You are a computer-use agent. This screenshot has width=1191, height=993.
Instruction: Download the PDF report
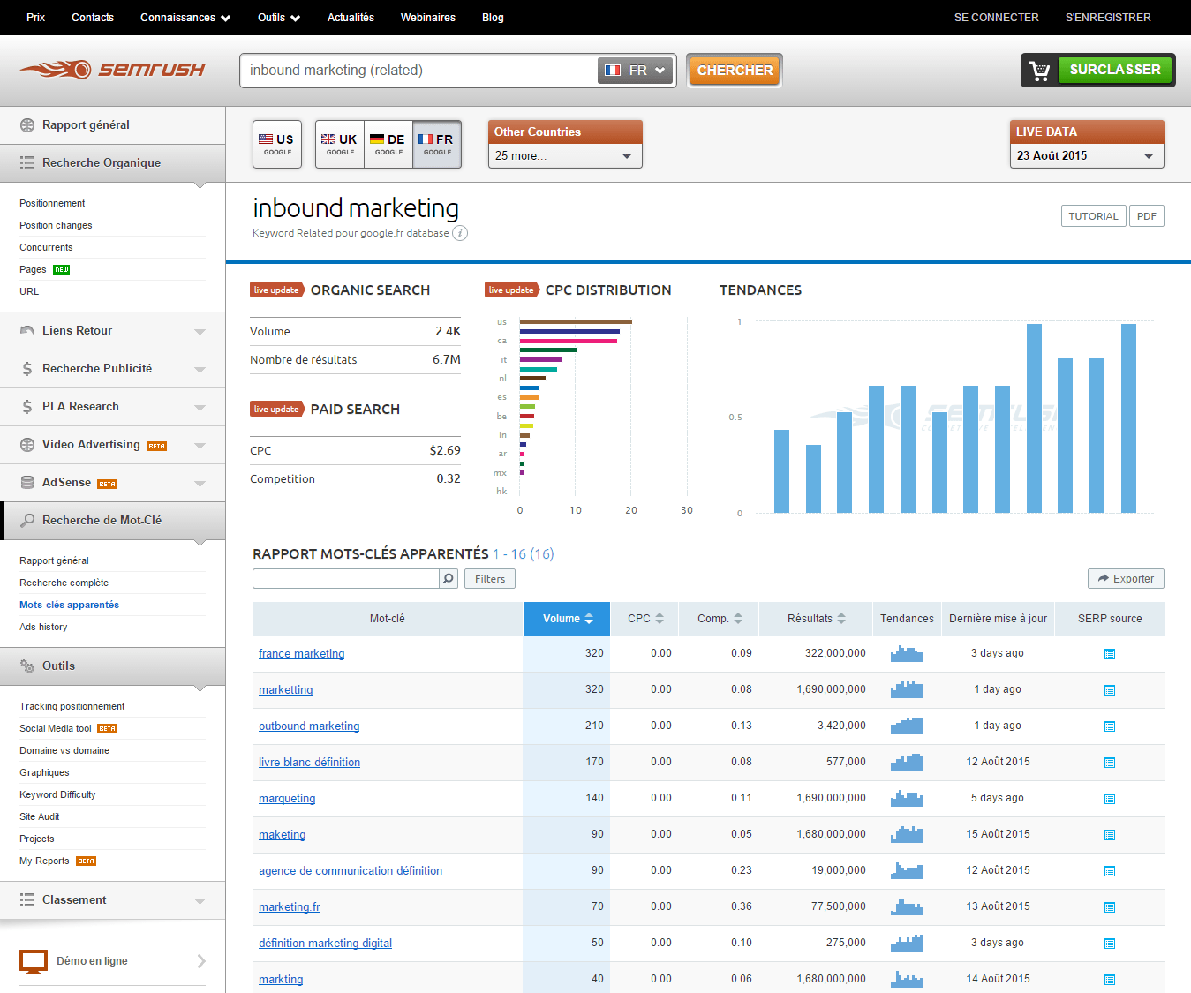(1147, 216)
